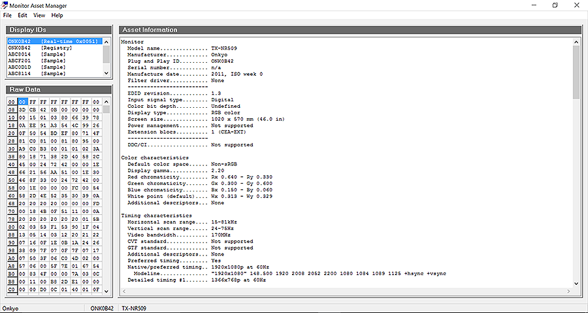588x313 pixels.
Task: Click Onkyo in the status bar
Action: coord(10,308)
